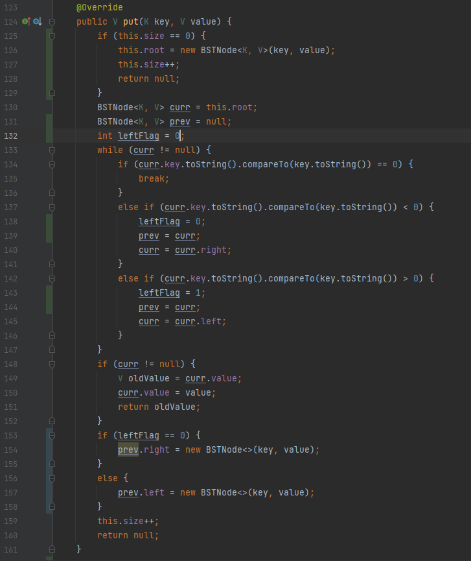Fold the leftFlag if-block on line 153
The height and width of the screenshot is (561, 471).
tap(52, 435)
